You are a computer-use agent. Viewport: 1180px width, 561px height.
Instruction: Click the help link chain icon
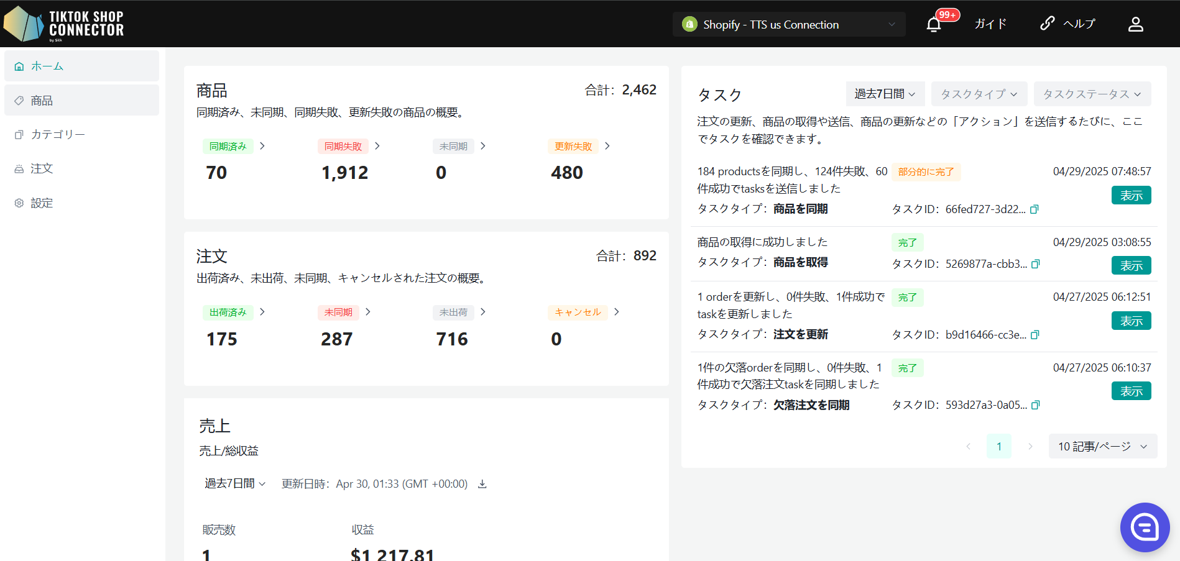[x=1048, y=24]
